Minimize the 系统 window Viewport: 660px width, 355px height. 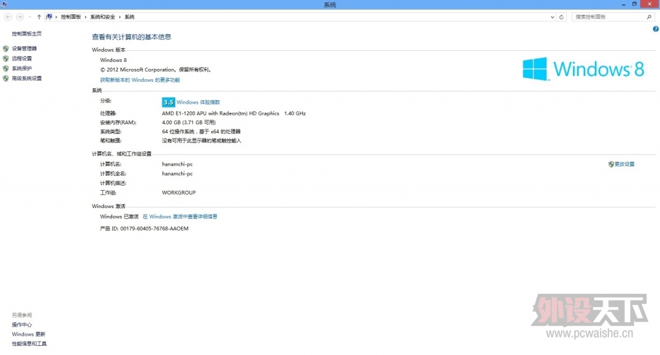tap(623, 5)
